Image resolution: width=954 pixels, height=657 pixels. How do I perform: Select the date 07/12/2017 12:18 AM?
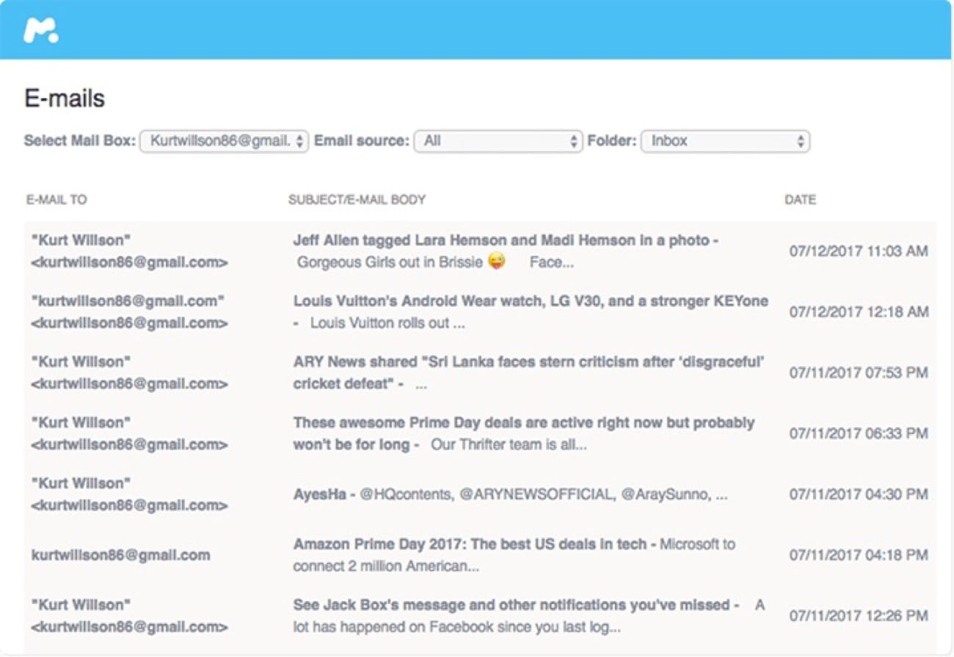tap(859, 312)
